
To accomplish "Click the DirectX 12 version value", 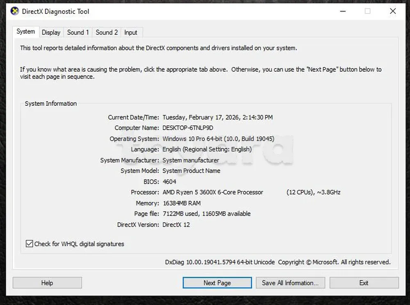I will tap(176, 225).
